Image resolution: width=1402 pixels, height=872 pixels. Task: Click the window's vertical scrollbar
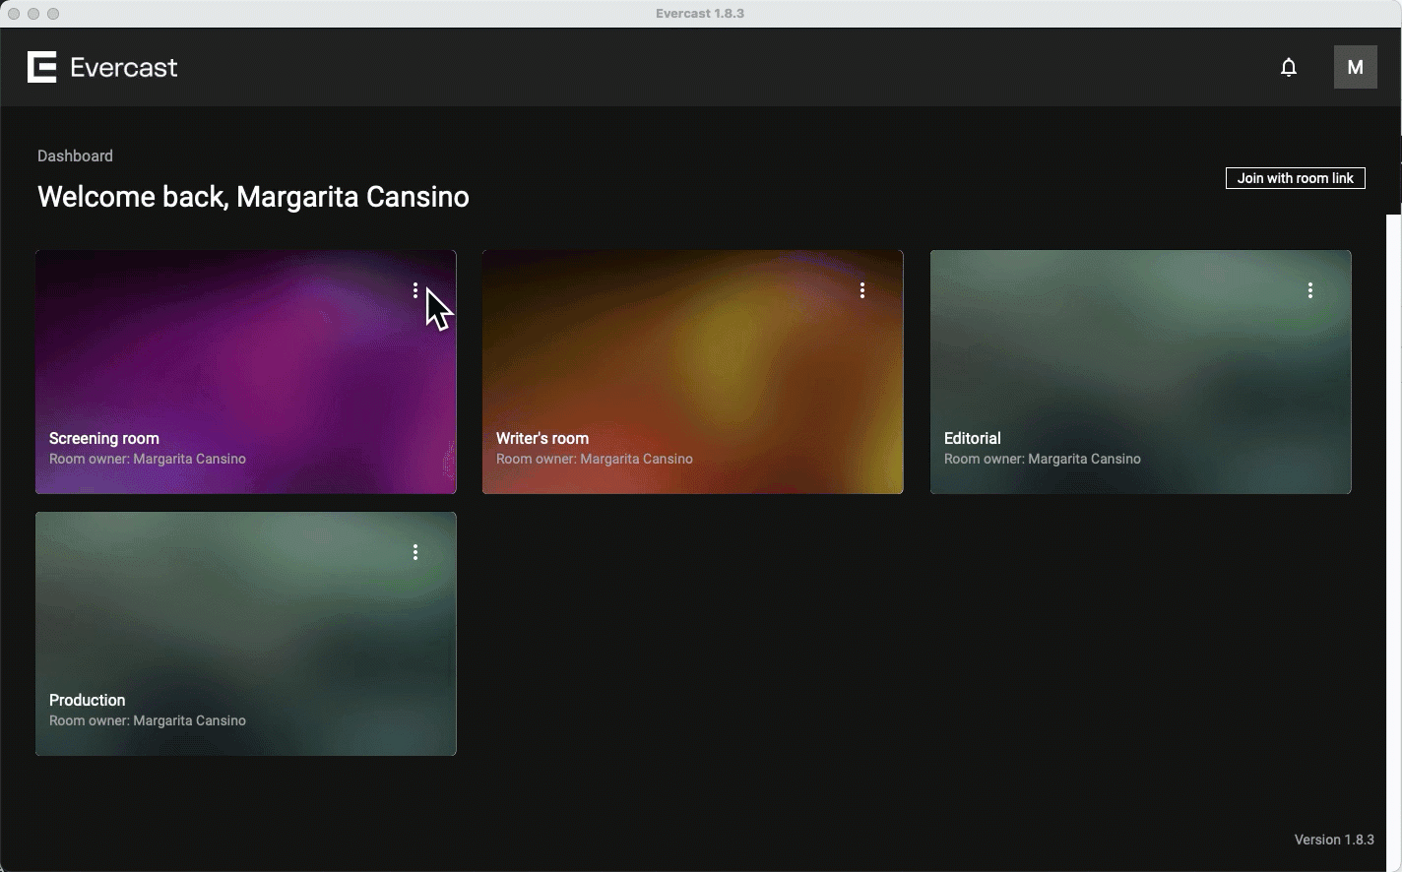coord(1394,541)
